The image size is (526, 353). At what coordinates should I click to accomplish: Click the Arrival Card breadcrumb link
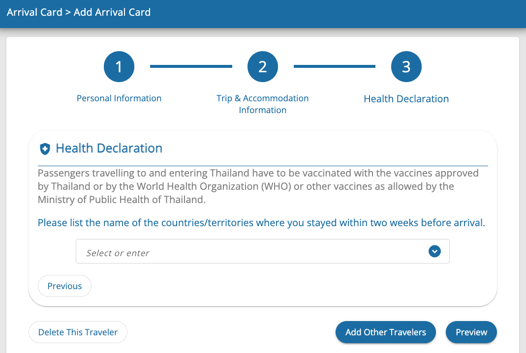[x=34, y=12]
